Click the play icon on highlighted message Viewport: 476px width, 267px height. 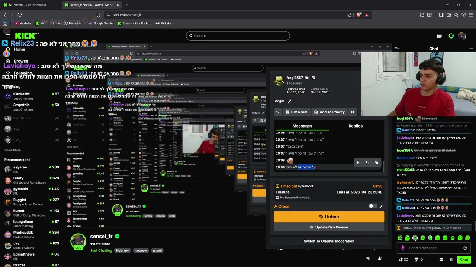click(x=358, y=162)
